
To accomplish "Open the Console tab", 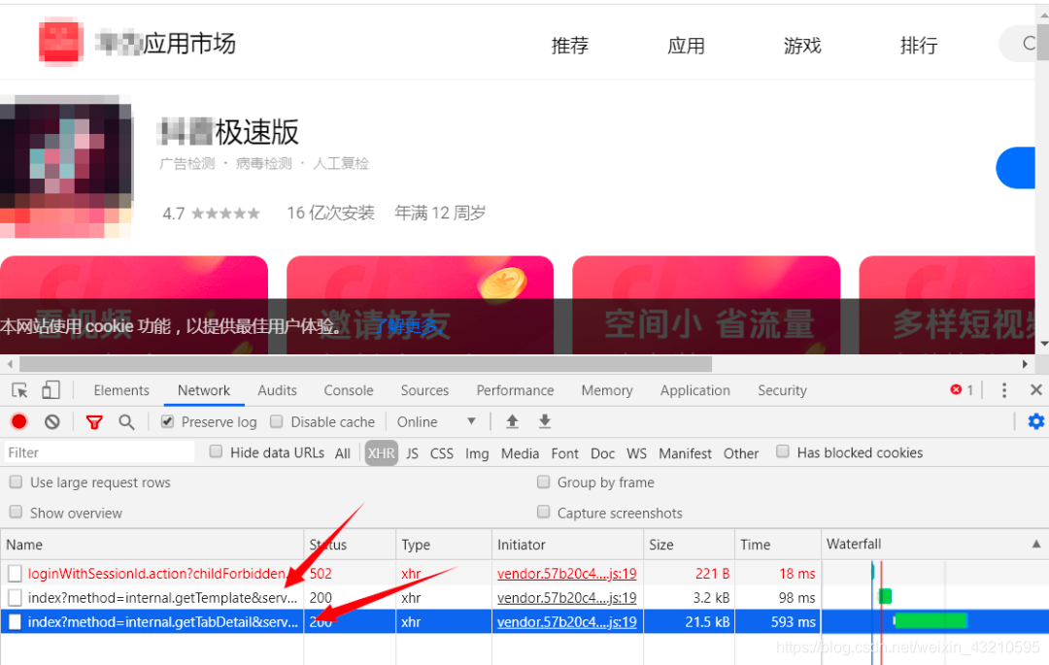I will click(349, 390).
